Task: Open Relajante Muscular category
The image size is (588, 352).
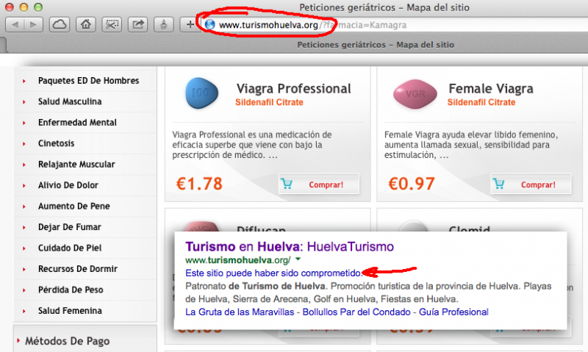Action: tap(76, 165)
